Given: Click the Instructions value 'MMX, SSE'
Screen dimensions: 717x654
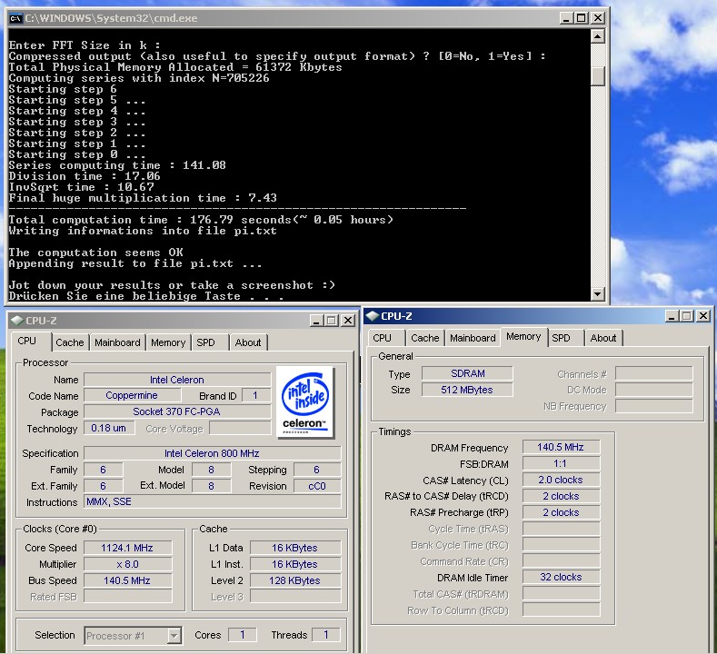Looking at the screenshot, I should click(212, 501).
